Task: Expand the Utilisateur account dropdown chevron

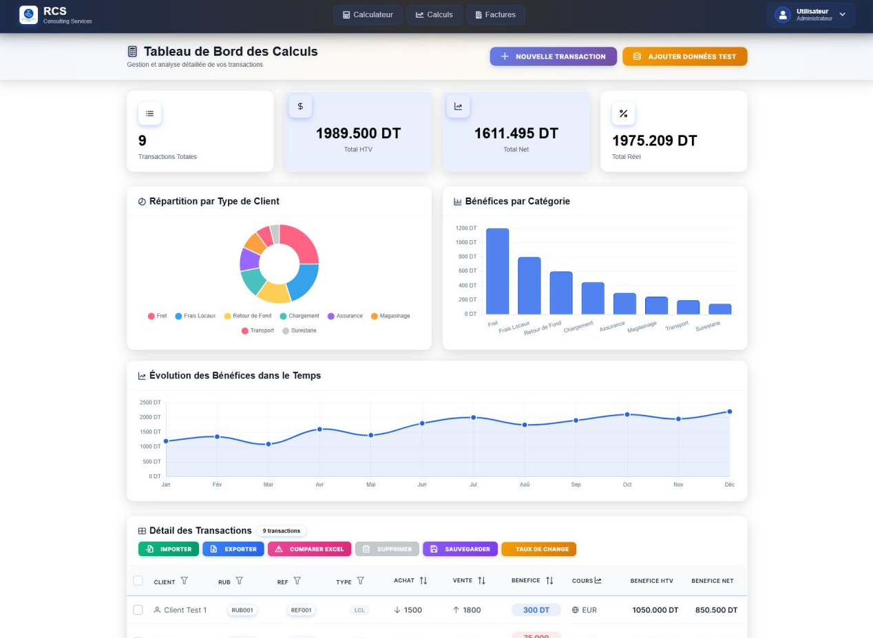Action: 842,14
